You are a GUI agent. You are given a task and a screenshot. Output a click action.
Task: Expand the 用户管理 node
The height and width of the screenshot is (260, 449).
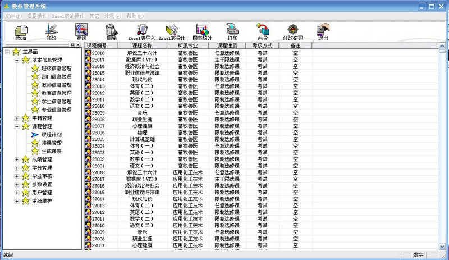pyautogui.click(x=17, y=193)
